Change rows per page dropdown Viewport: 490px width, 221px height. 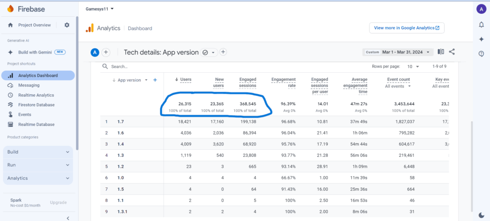pos(413,66)
